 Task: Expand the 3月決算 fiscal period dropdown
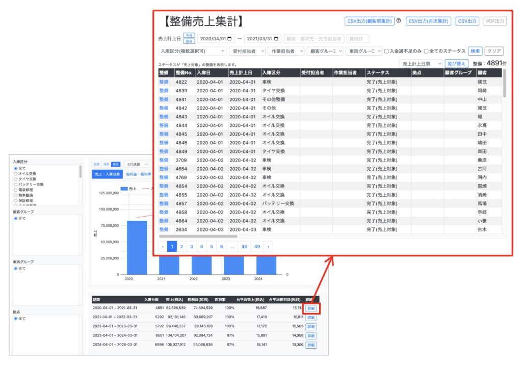click(137, 165)
